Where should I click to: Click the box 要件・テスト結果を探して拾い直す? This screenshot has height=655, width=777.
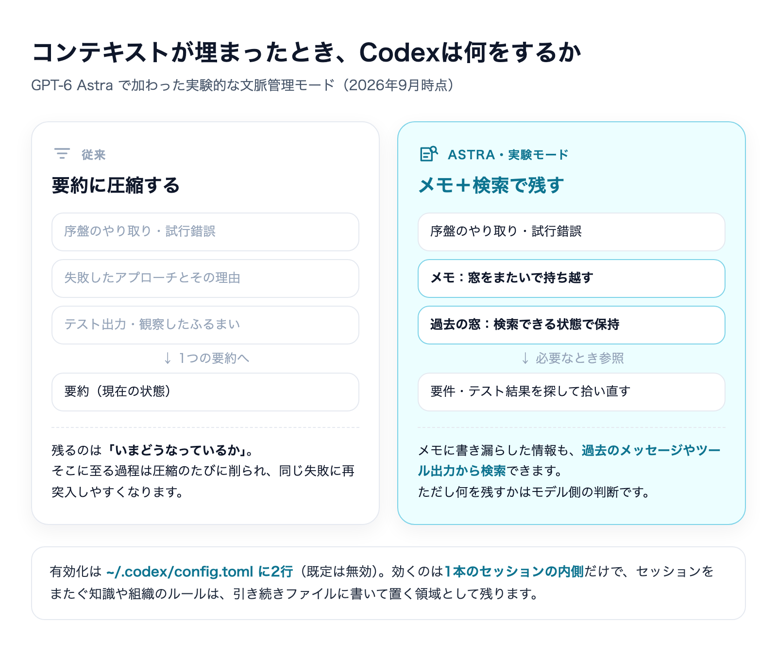pos(572,392)
